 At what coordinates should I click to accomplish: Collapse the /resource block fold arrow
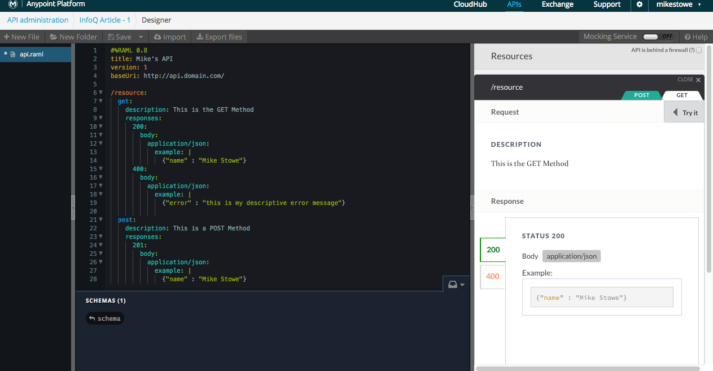click(x=100, y=93)
